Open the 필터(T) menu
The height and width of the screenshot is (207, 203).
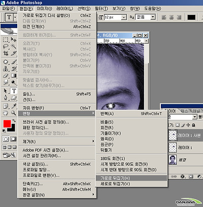click(101, 9)
